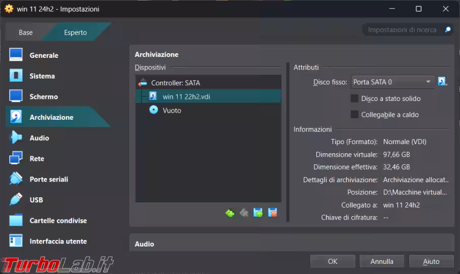The width and height of the screenshot is (460, 274).
Task: Enable Disco a stato solido checkbox
Action: (x=355, y=98)
